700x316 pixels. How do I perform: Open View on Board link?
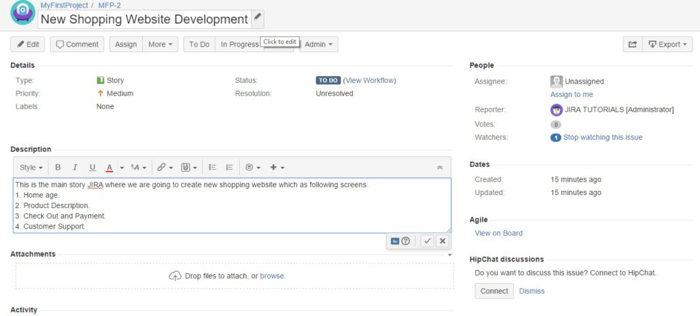pyautogui.click(x=498, y=233)
